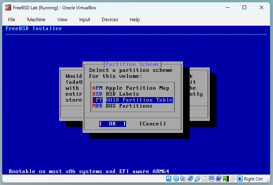The height and width of the screenshot is (185, 273).
Task: Click the shared folders status icon
Action: click(x=205, y=179)
